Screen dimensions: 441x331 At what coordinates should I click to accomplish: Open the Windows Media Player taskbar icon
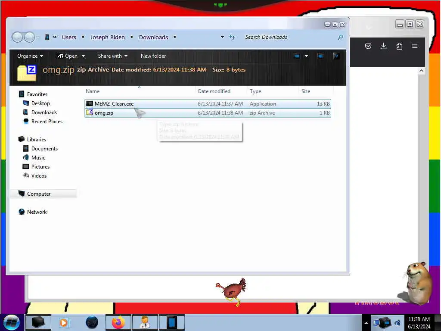pyautogui.click(x=64, y=322)
